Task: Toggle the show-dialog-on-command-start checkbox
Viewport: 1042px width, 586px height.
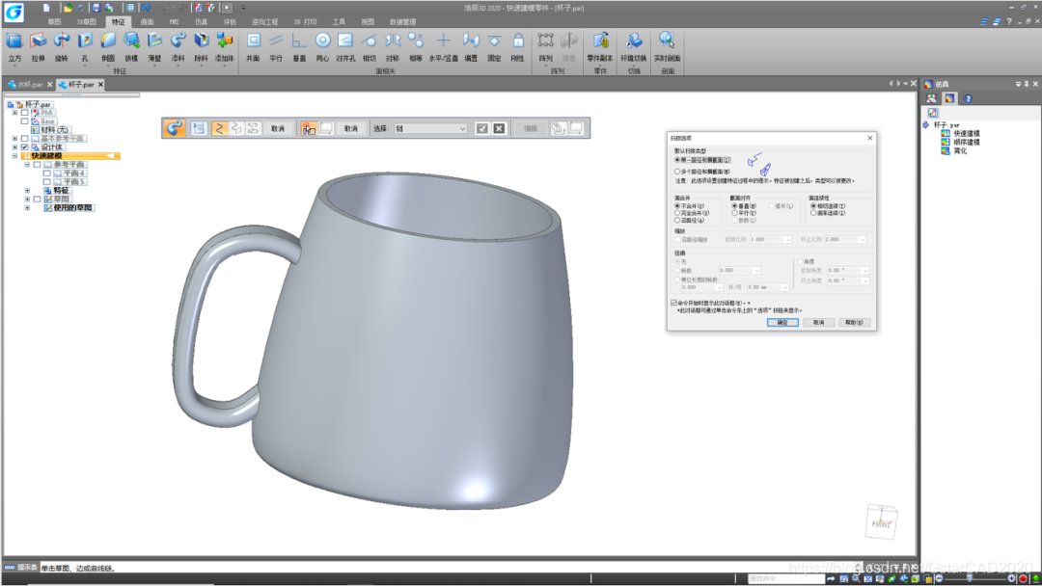Action: point(673,303)
